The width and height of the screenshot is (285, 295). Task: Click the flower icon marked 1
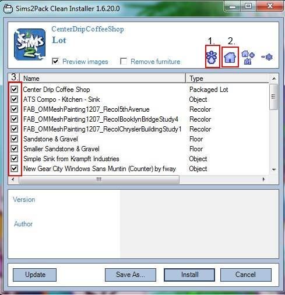[x=212, y=58]
